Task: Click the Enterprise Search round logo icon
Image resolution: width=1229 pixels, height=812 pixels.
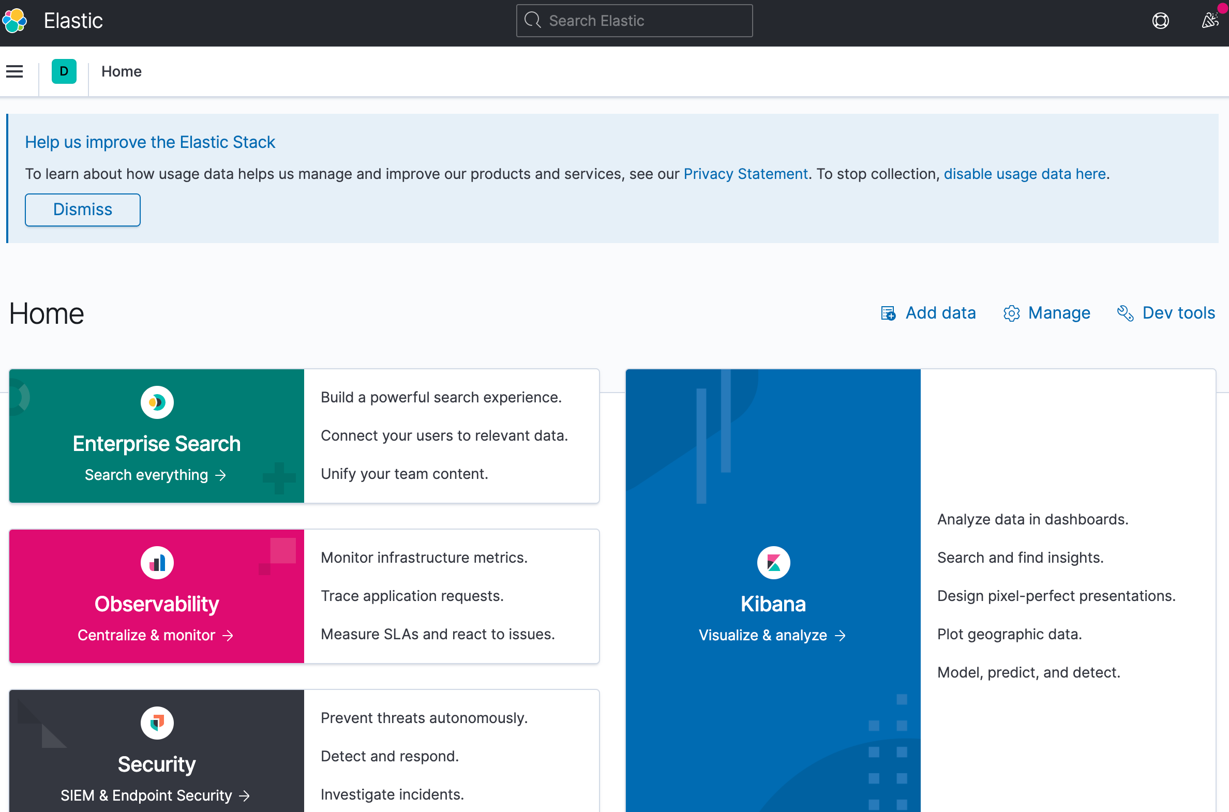Action: pos(157,402)
